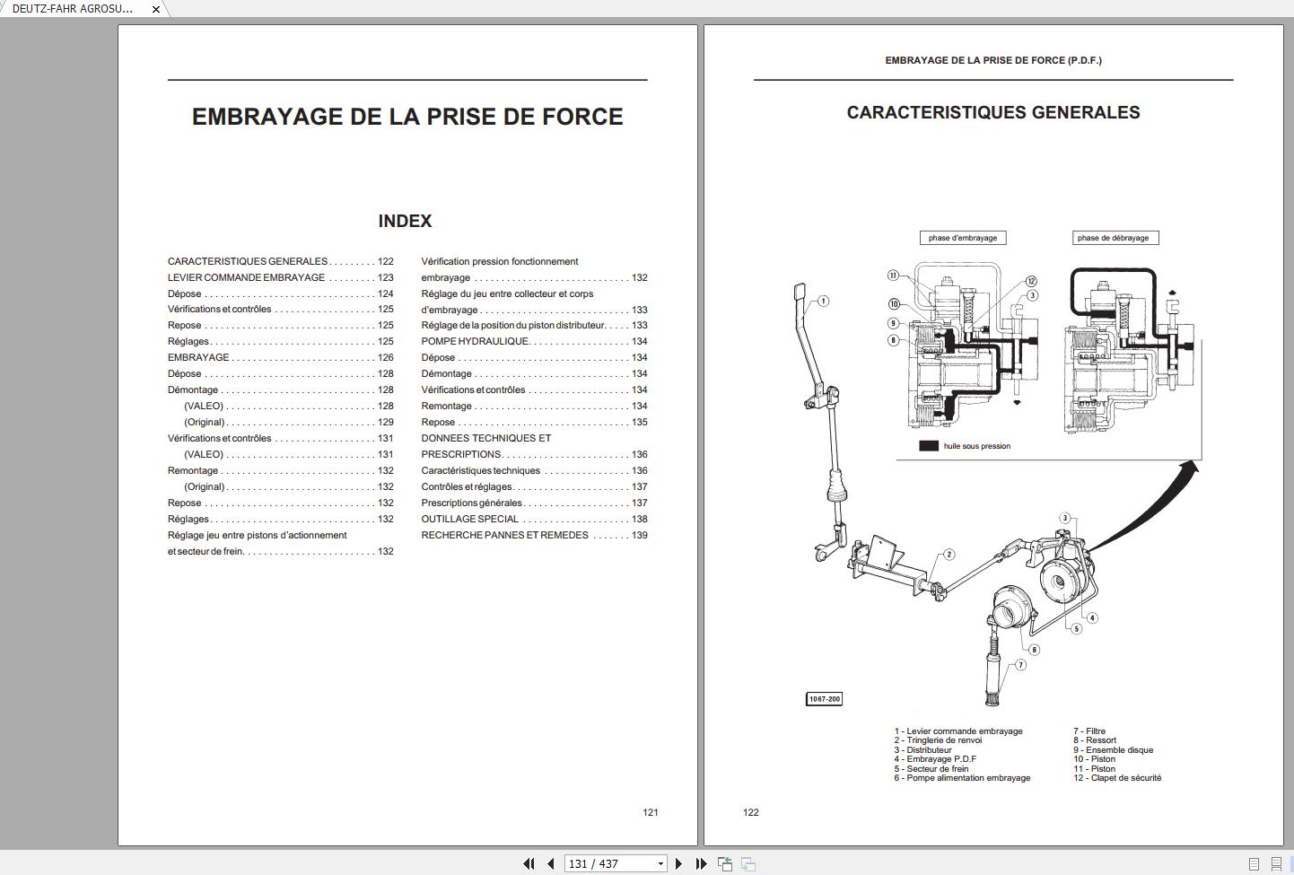Switch to single page view
The width and height of the screenshot is (1294, 875).
click(x=1255, y=863)
